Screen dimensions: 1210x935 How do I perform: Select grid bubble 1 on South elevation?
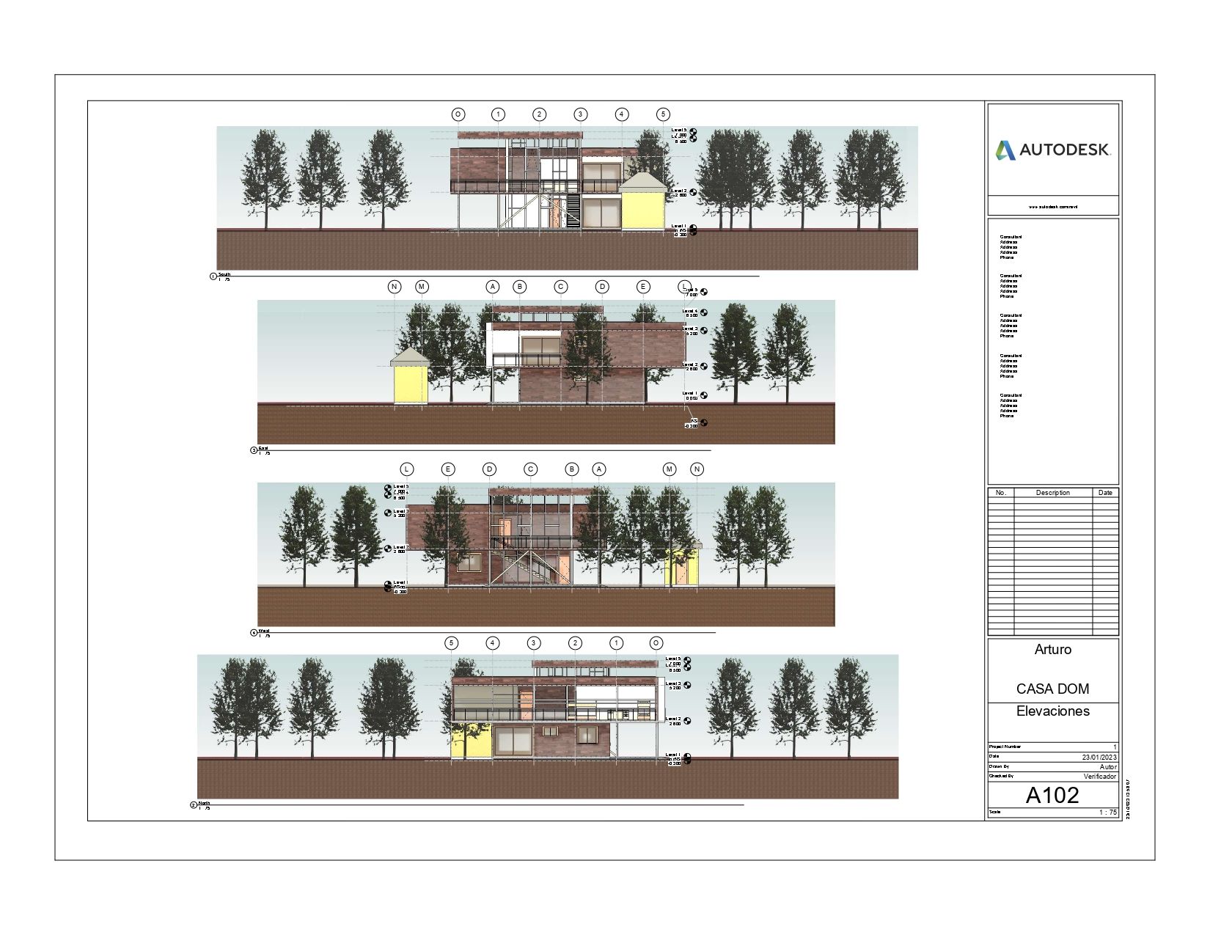pyautogui.click(x=499, y=114)
